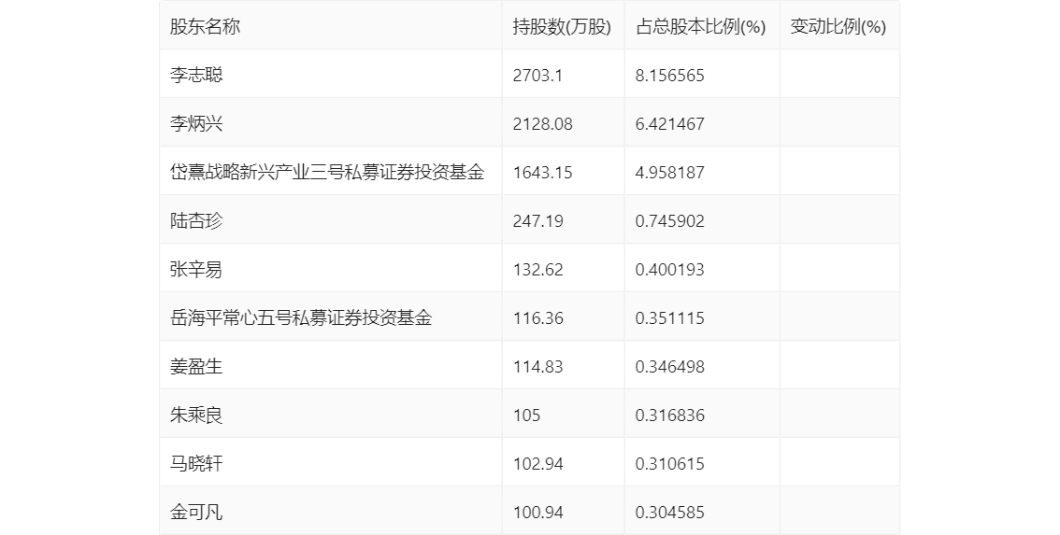Click the percentage 0.304585
Viewport: 1060px width, 535px height.
point(670,512)
